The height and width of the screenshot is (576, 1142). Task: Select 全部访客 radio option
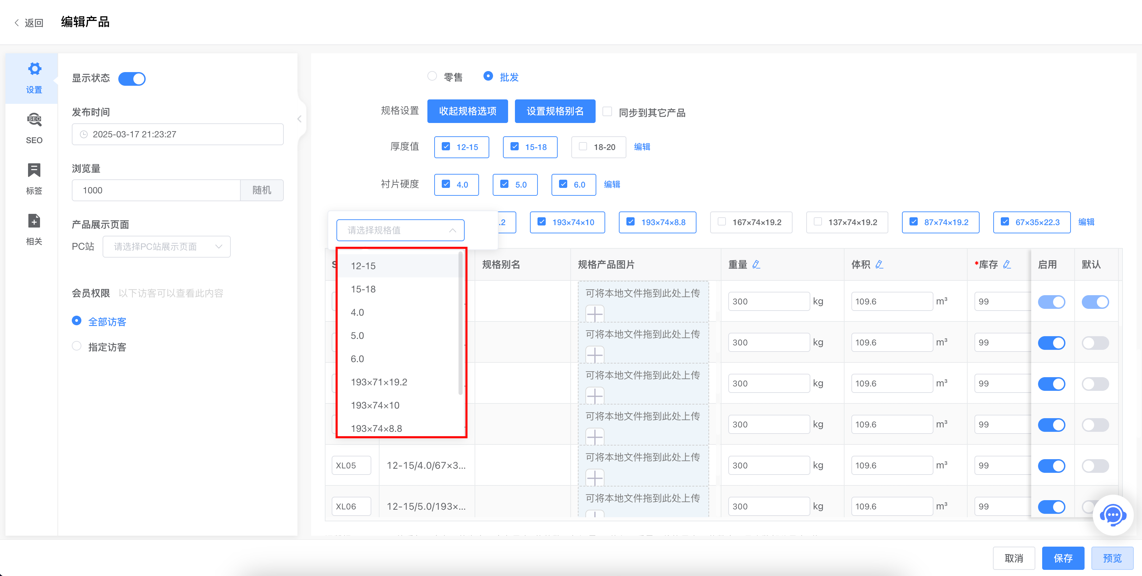click(77, 321)
